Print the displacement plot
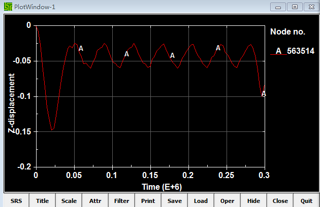The width and height of the screenshot is (320, 207). click(x=148, y=201)
